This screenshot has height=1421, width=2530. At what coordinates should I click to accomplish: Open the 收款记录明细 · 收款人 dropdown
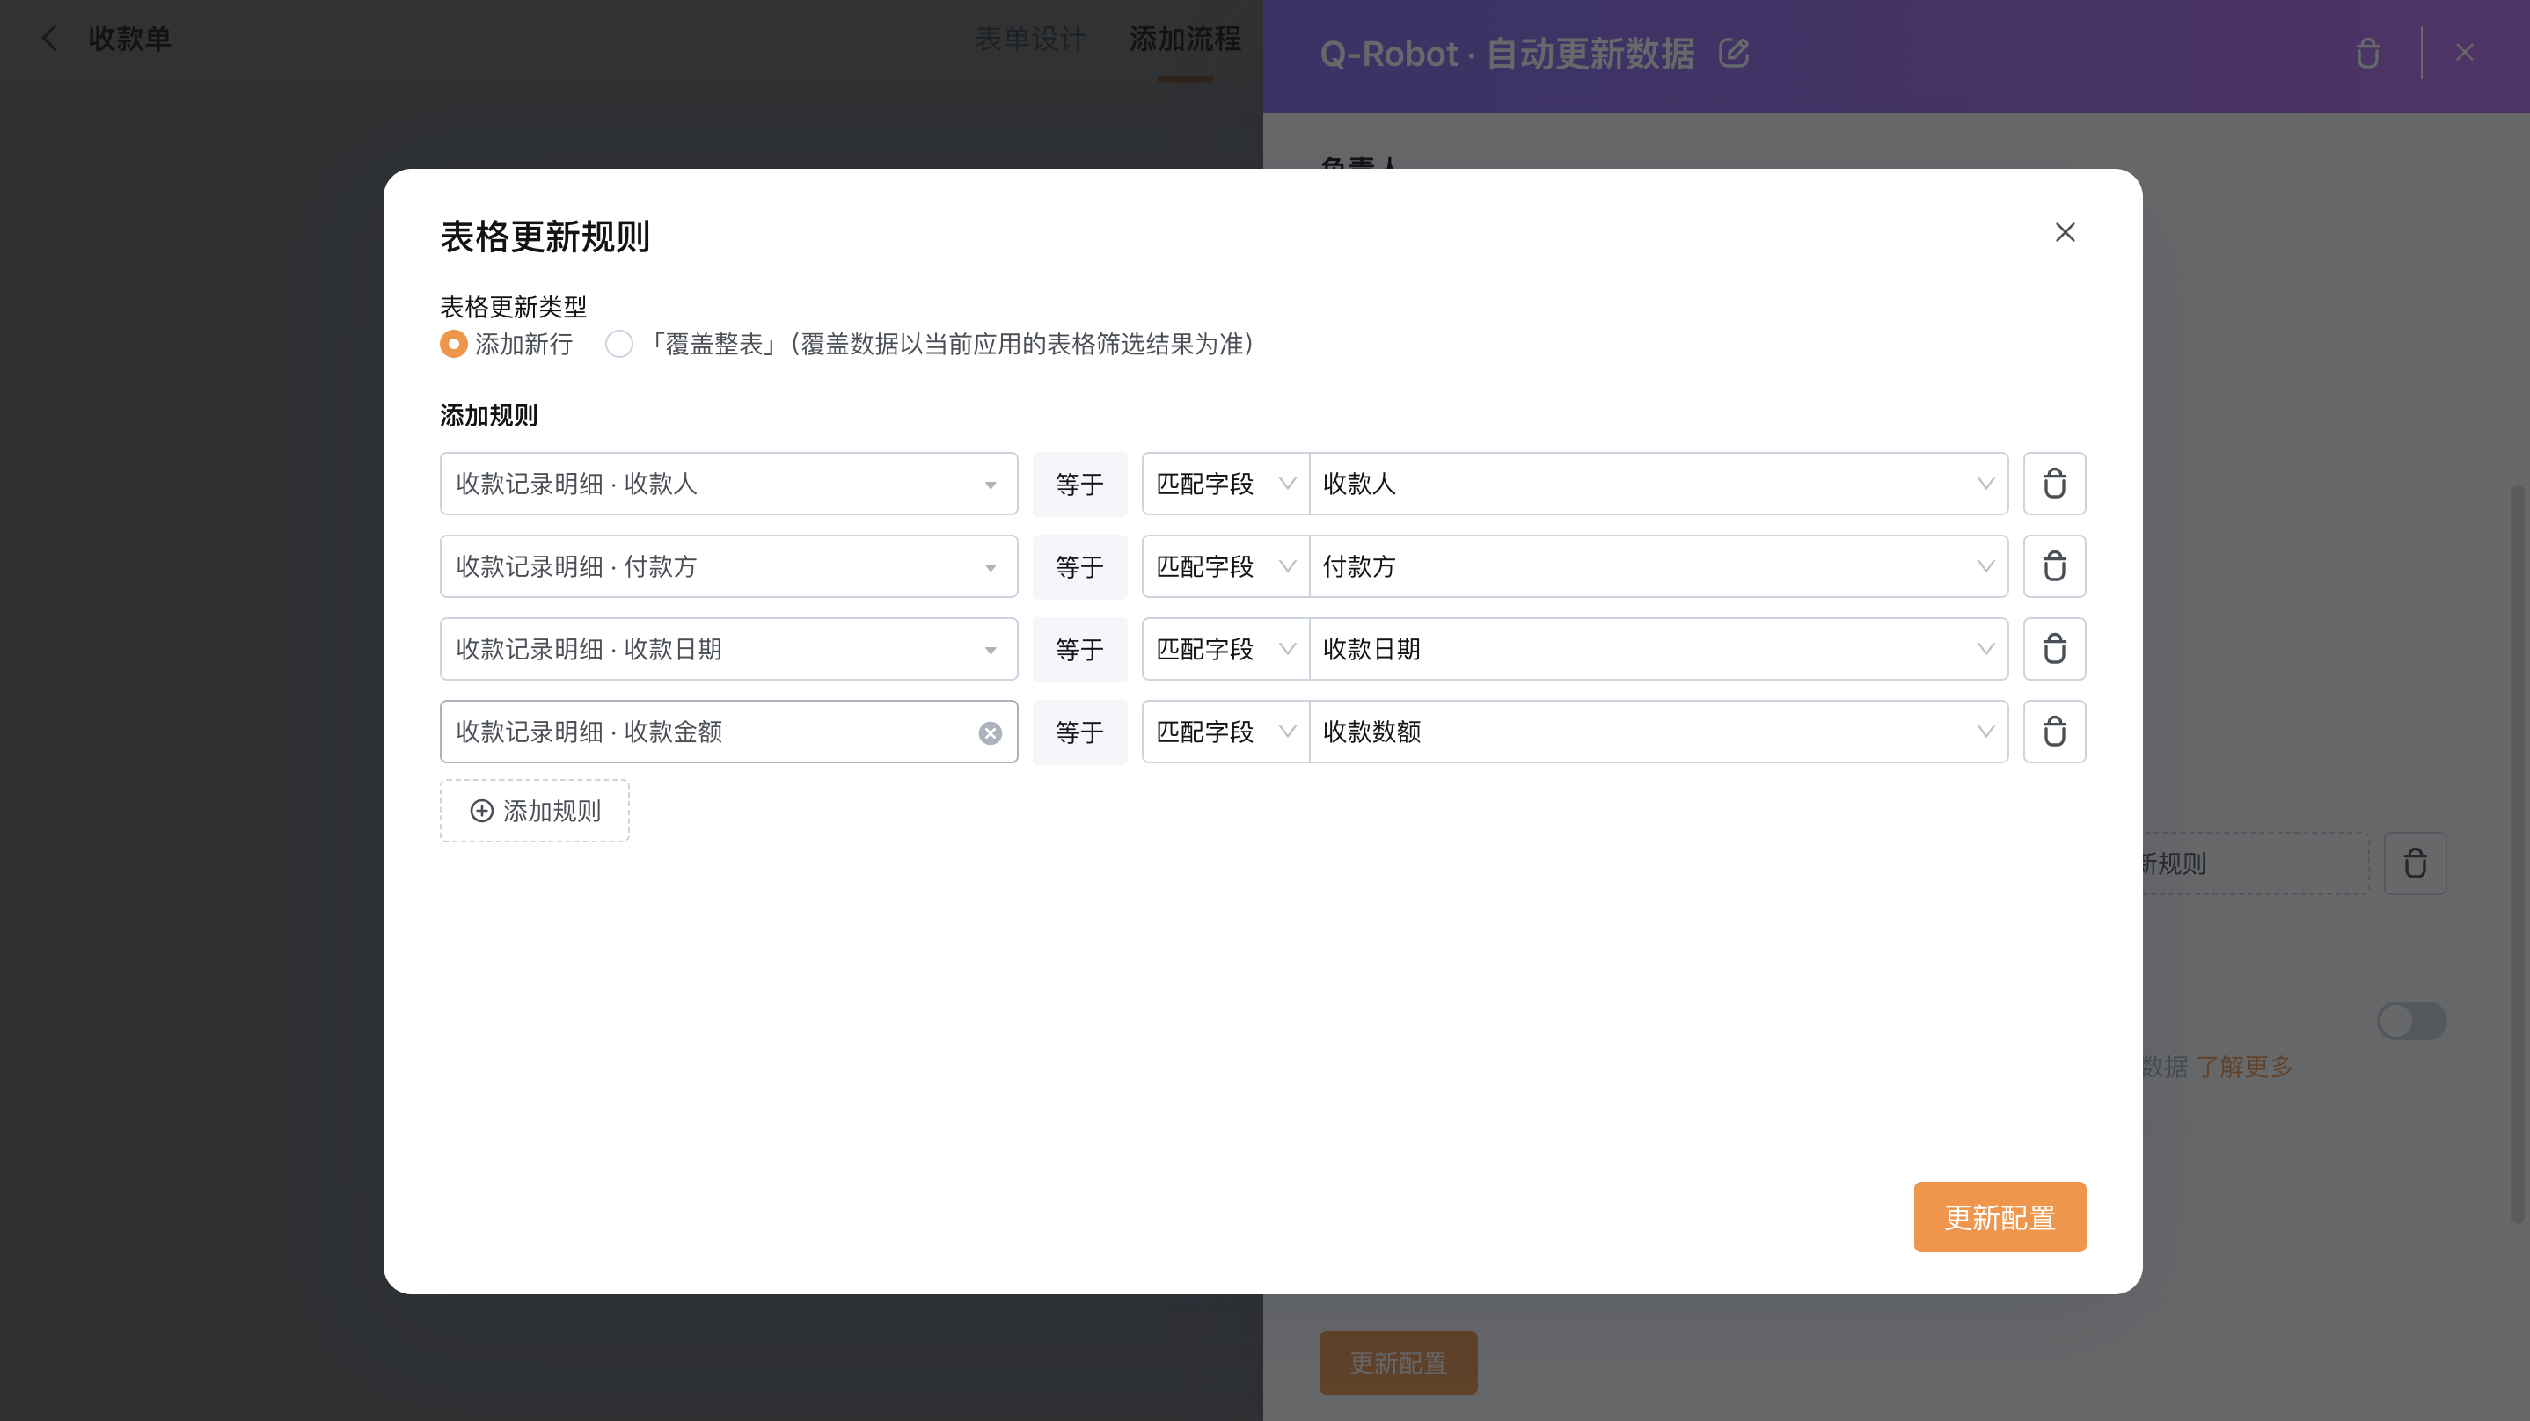(x=728, y=483)
